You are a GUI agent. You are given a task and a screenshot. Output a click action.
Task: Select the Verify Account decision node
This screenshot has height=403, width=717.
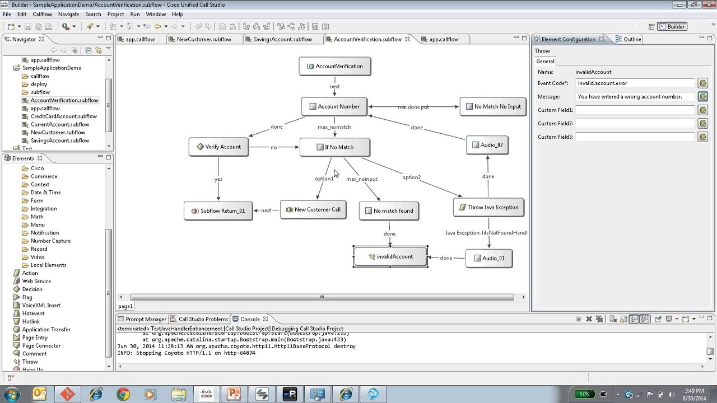tap(218, 147)
